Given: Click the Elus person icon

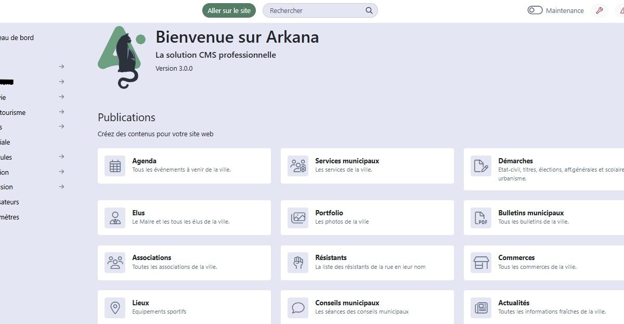Looking at the screenshot, I should click(115, 218).
